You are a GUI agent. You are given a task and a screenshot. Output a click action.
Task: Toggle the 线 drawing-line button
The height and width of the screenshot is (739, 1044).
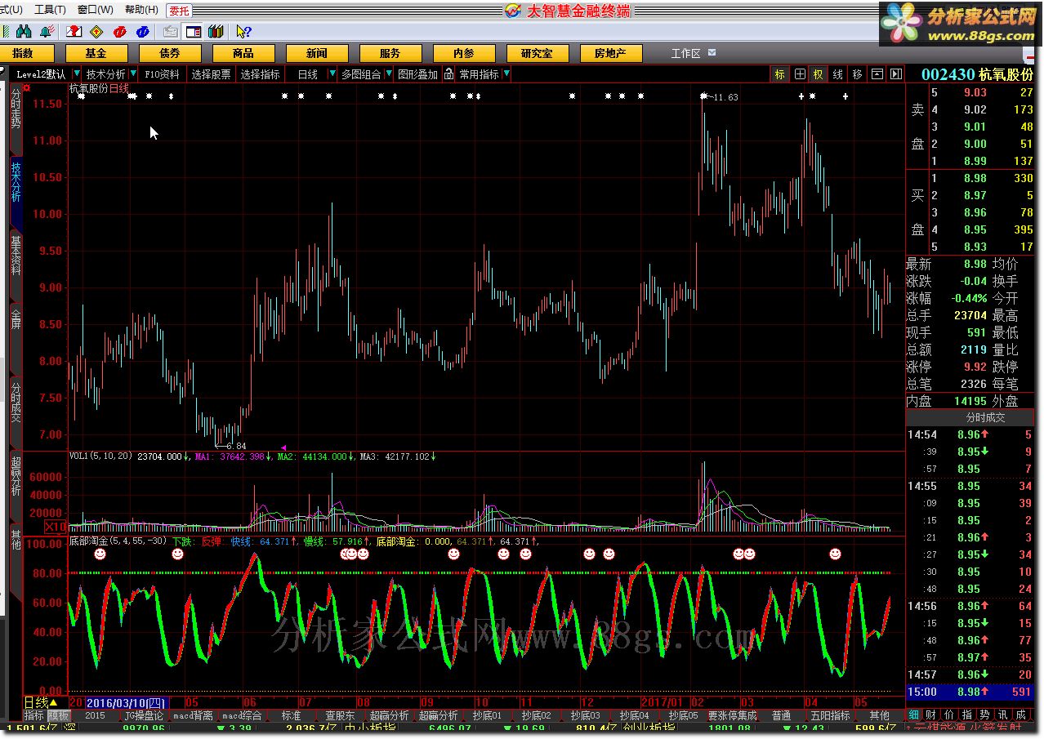(x=838, y=74)
